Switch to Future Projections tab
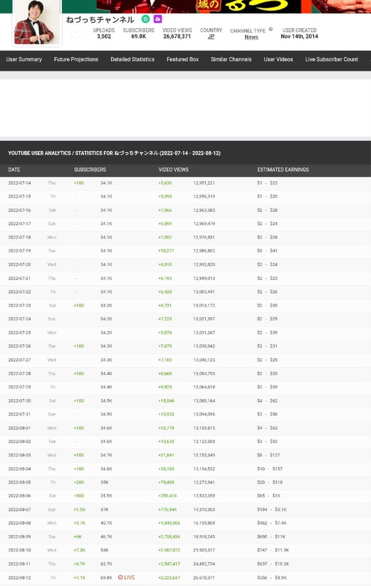 tap(76, 59)
